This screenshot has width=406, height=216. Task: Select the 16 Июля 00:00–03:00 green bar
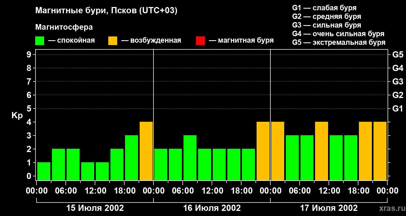point(161,164)
